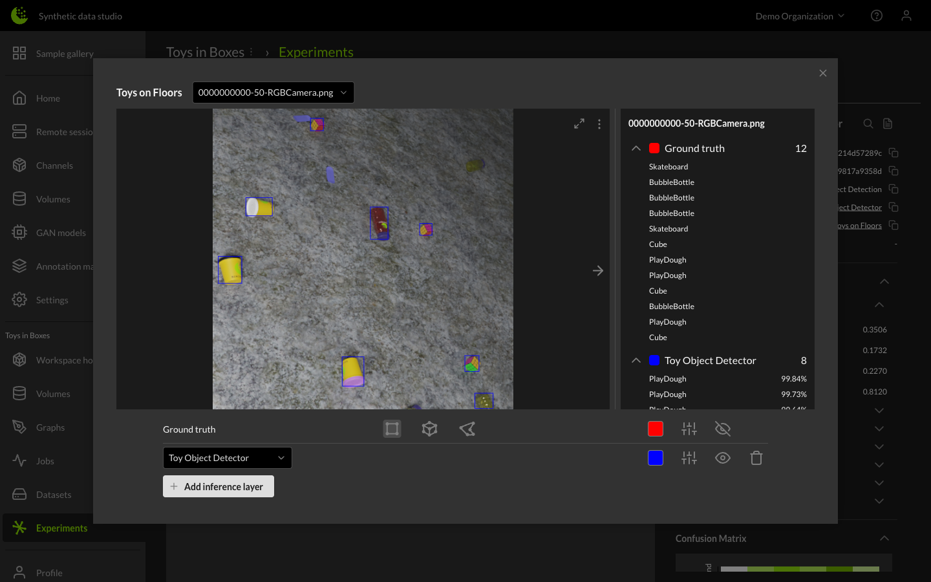Viewport: 931px width, 582px height.
Task: Select the bounding box annotation tool
Action: tap(392, 429)
